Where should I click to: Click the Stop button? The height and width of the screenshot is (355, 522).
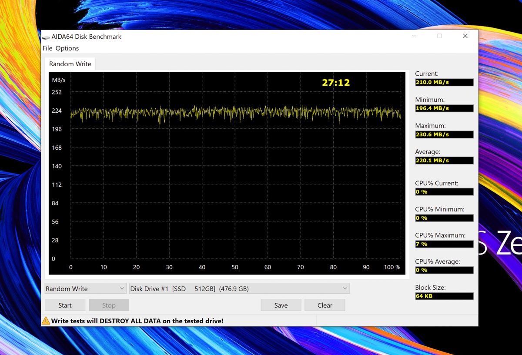[109, 305]
